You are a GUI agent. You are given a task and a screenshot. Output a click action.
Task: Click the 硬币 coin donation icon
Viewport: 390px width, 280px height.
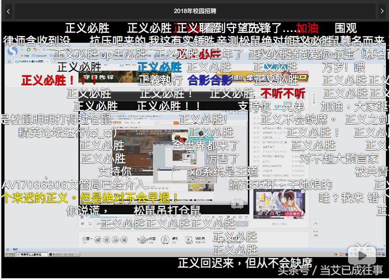coord(165,239)
